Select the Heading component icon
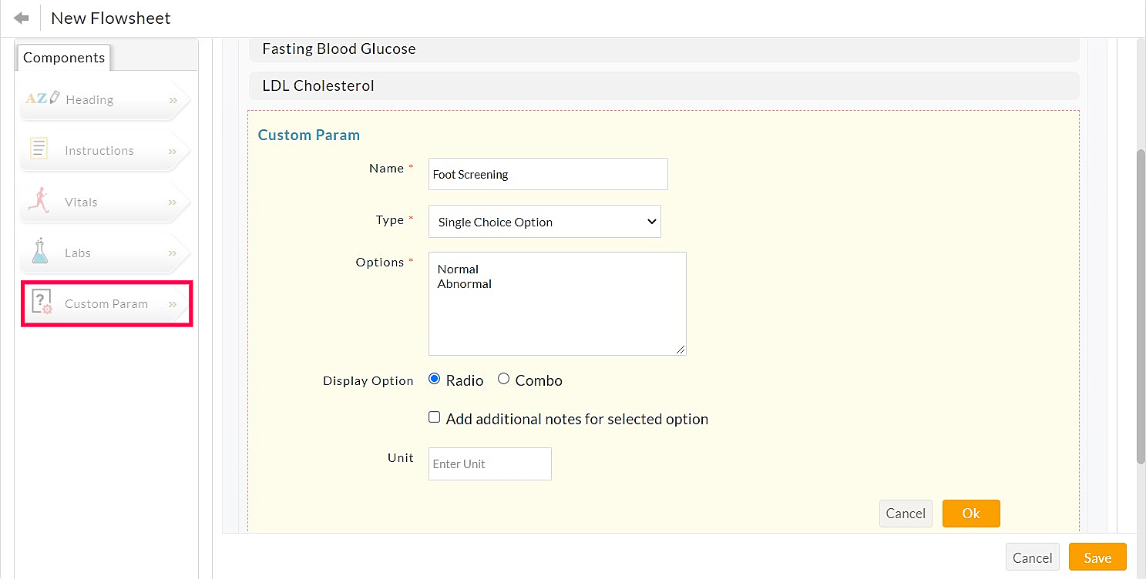 tap(42, 99)
